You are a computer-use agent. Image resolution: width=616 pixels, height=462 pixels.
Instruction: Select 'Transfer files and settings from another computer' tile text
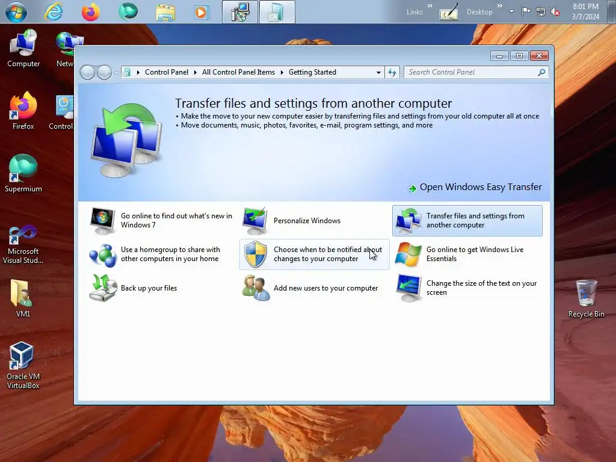475,220
